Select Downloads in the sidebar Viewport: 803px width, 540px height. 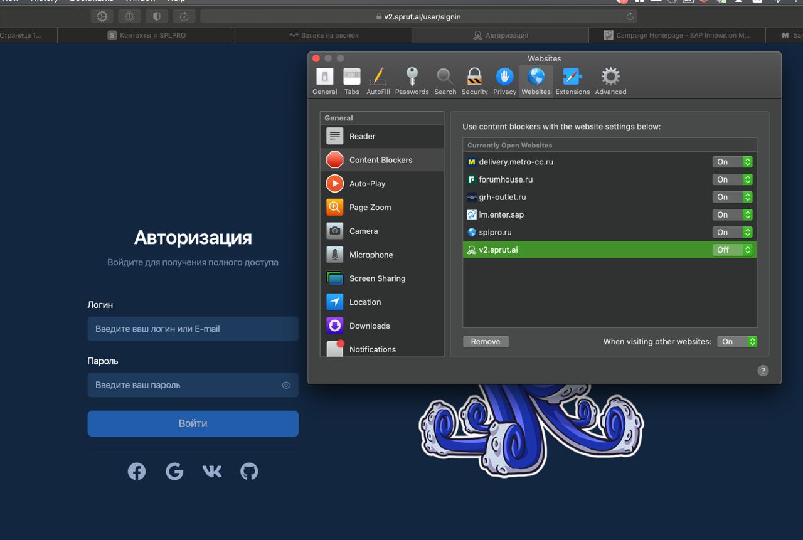coord(382,326)
